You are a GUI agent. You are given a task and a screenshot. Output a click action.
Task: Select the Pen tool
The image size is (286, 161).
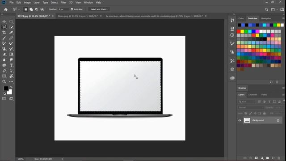click(4, 71)
